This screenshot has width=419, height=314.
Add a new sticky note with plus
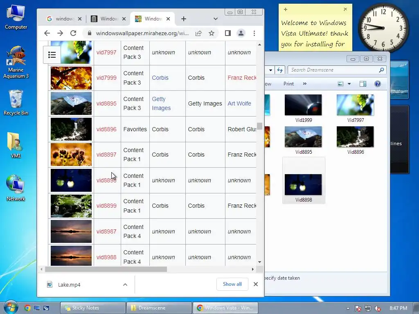(x=285, y=10)
